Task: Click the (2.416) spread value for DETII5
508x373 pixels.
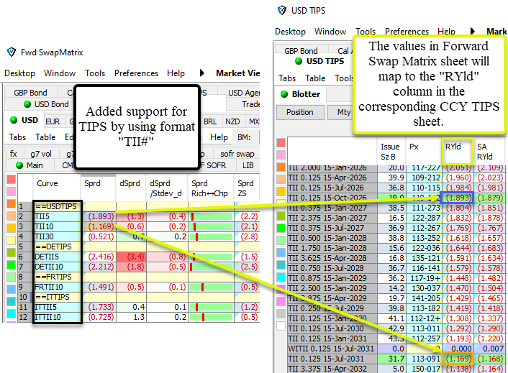Action: point(99,257)
